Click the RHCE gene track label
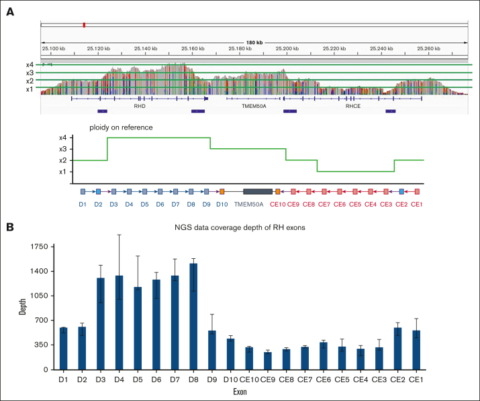Viewport: 480px width, 401px height. coord(353,106)
